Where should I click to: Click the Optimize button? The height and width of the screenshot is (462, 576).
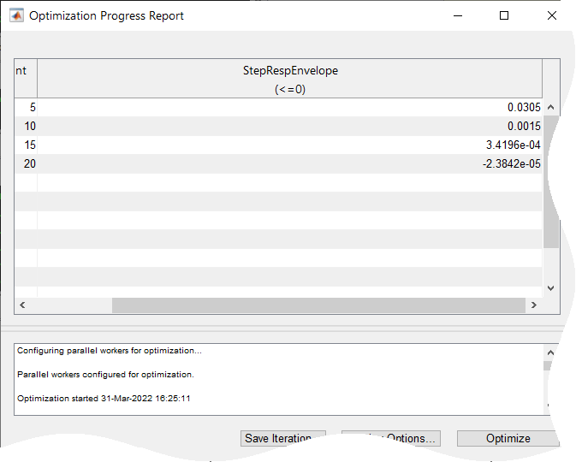point(508,439)
